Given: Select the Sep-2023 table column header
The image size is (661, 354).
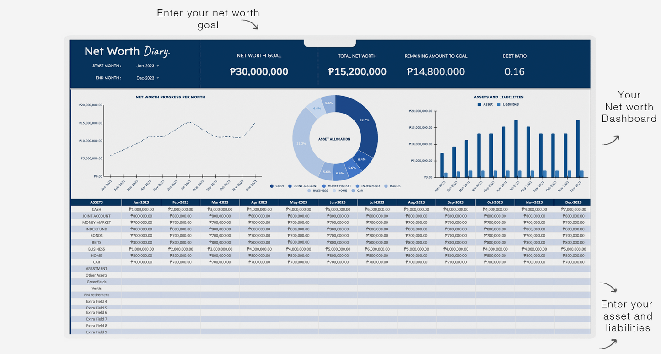Looking at the screenshot, I should coord(456,202).
